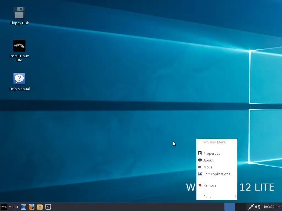Viewport: 282px width, 211px height.
Task: Switch to the first workspace in pager
Action: [x=230, y=207]
